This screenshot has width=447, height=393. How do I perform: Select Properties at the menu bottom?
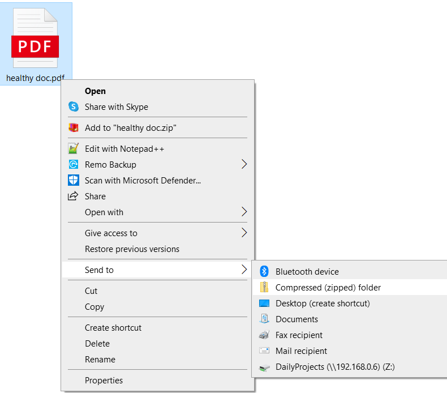pyautogui.click(x=104, y=381)
